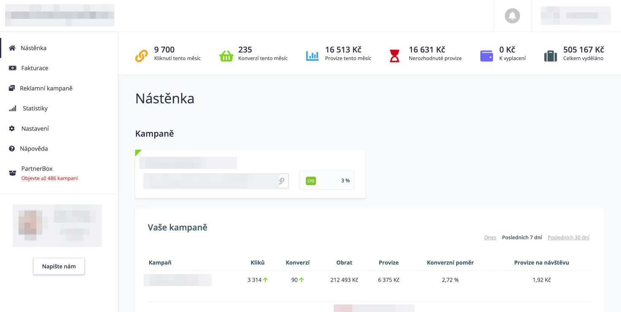The width and height of the screenshot is (621, 312).
Task: Click the green CPS badge
Action: [x=311, y=181]
